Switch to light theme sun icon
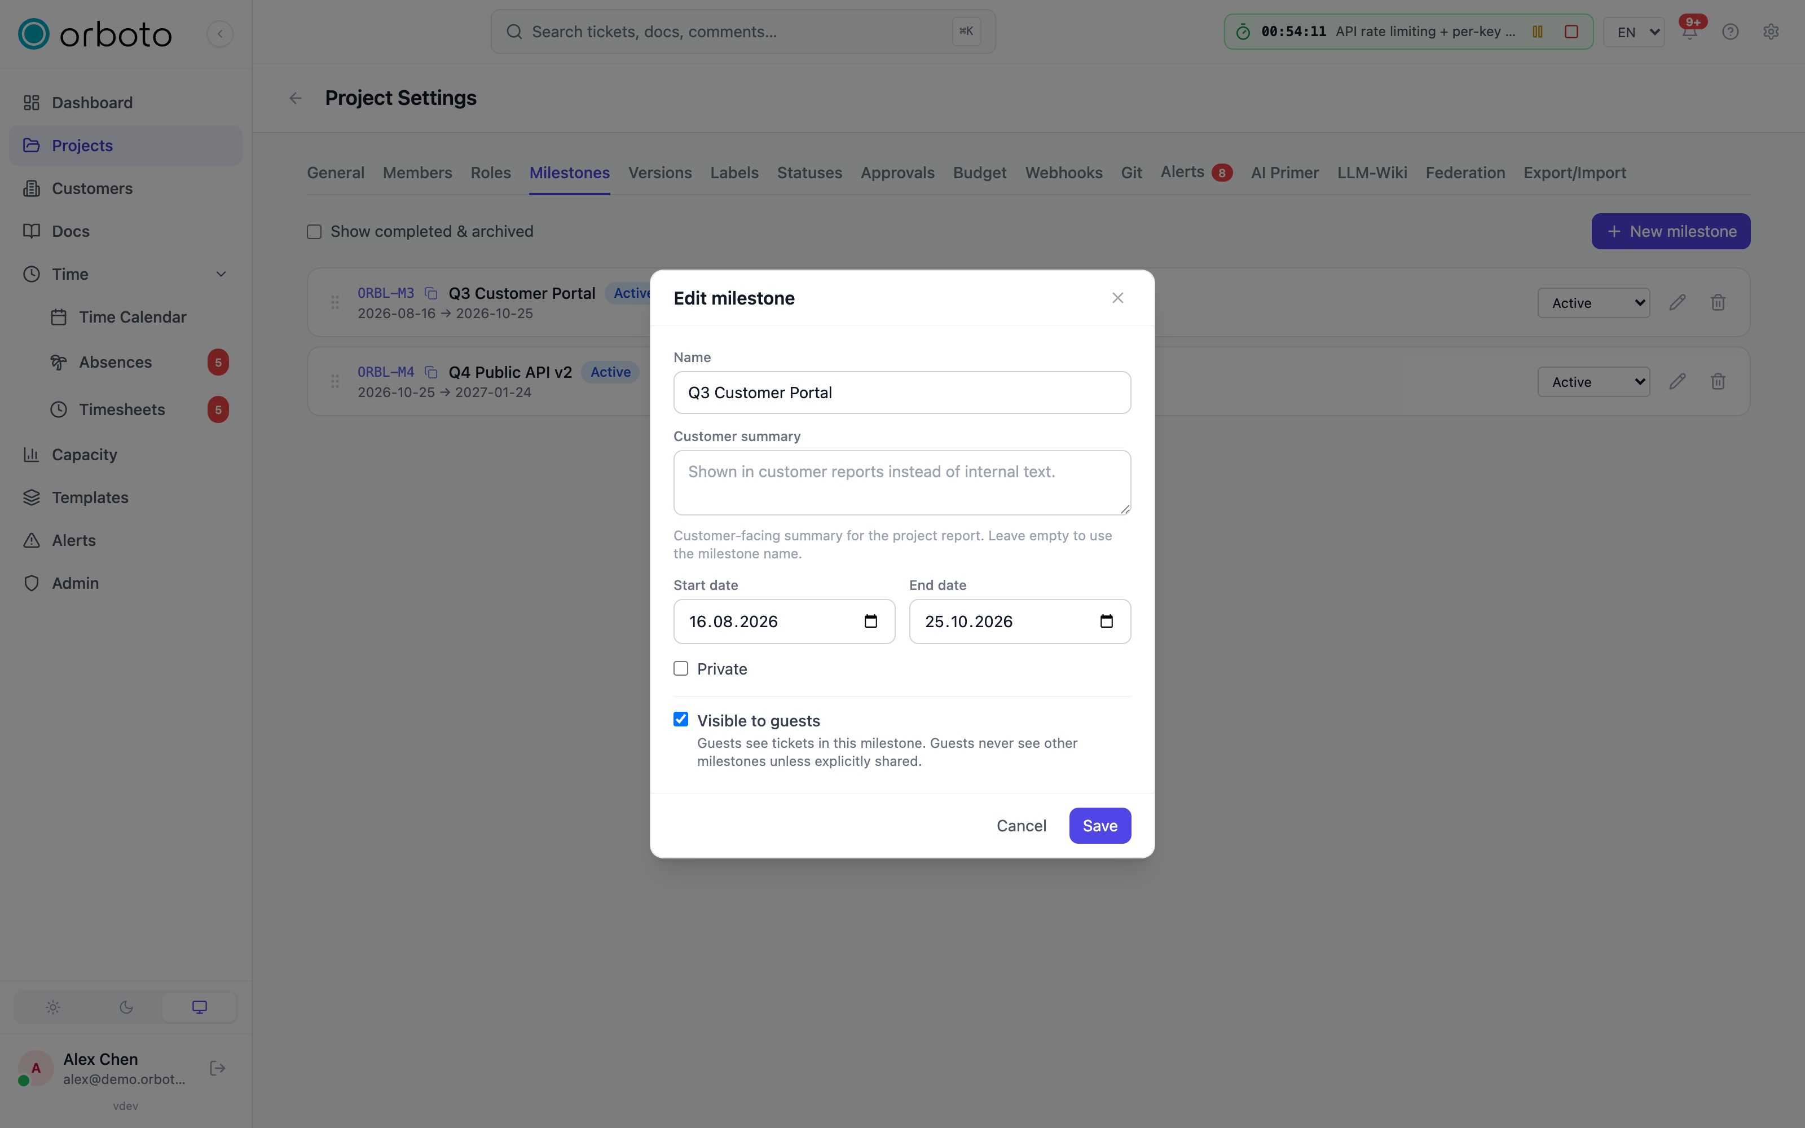Screen dimensions: 1805x1128 click(53, 1007)
